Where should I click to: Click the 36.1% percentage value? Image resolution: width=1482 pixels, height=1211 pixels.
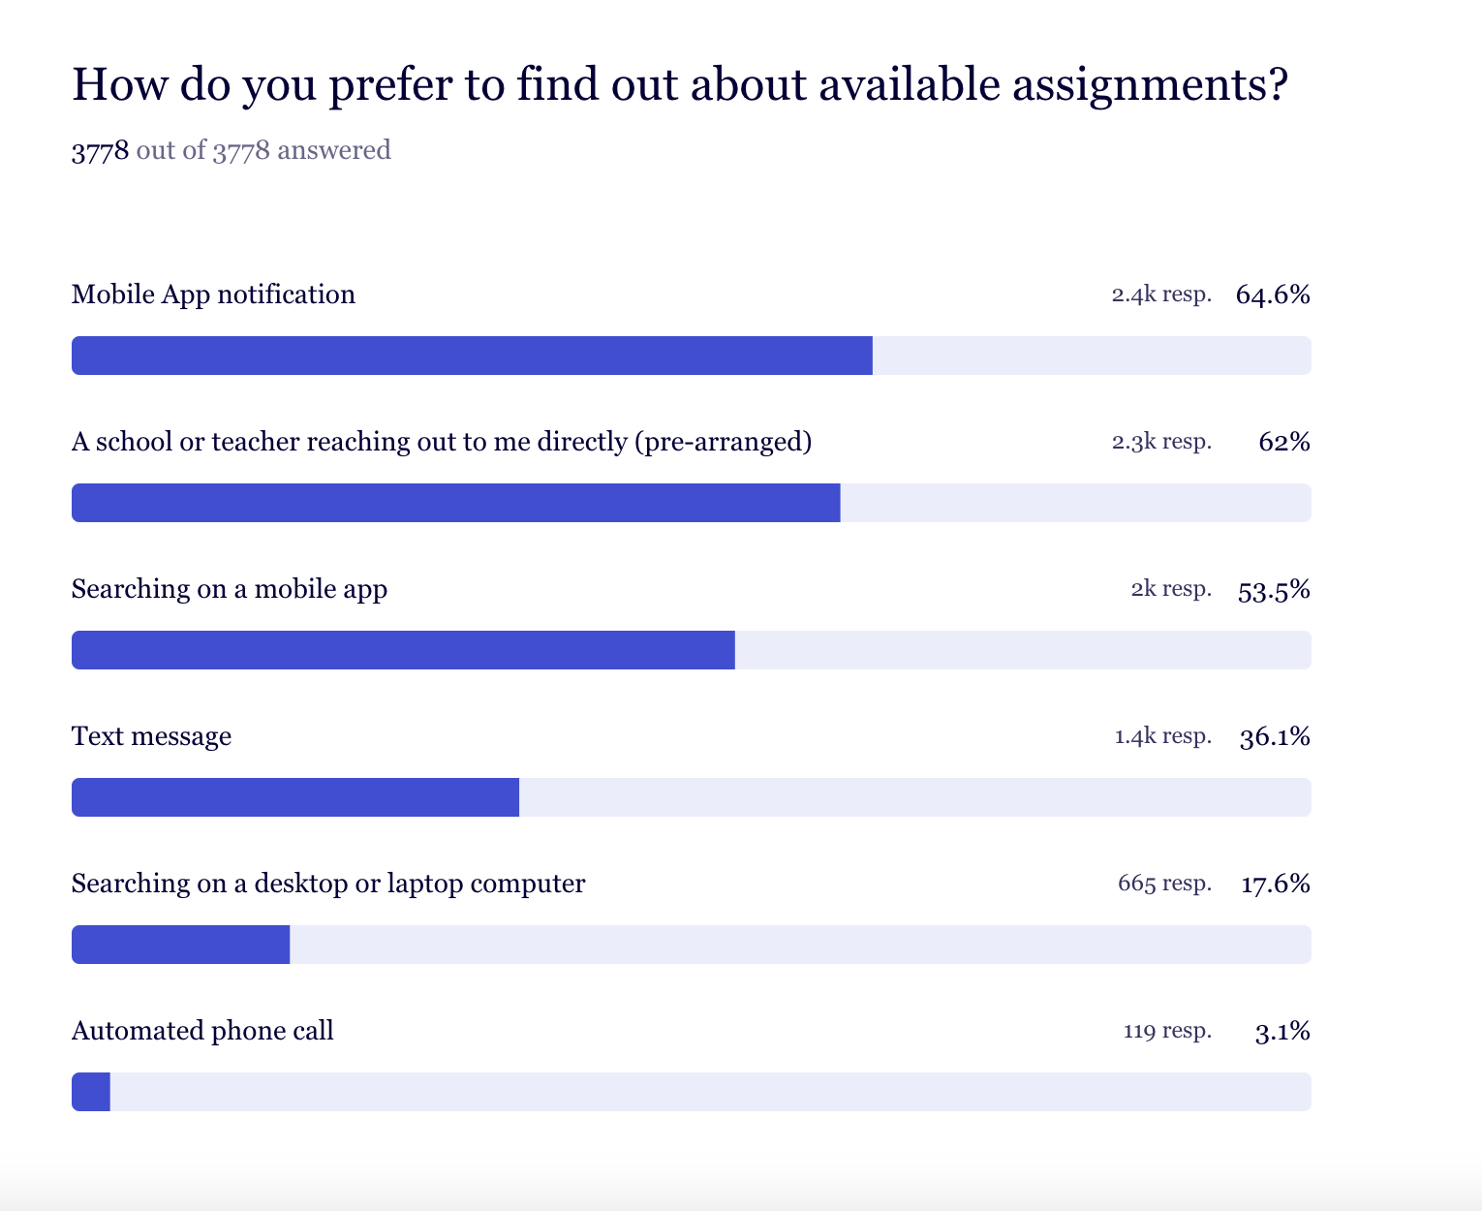point(1274,736)
